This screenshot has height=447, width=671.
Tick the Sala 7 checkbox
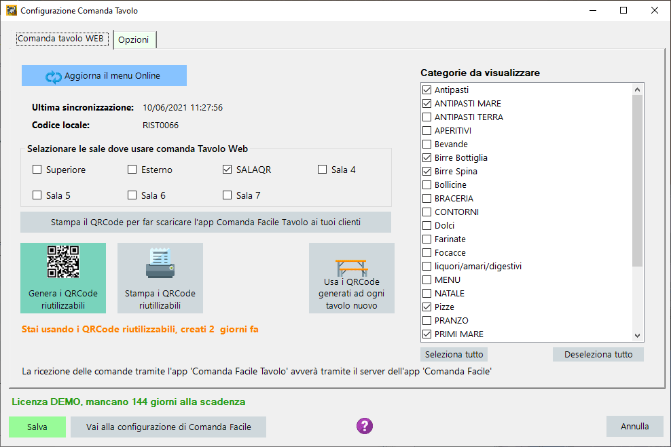tap(228, 195)
